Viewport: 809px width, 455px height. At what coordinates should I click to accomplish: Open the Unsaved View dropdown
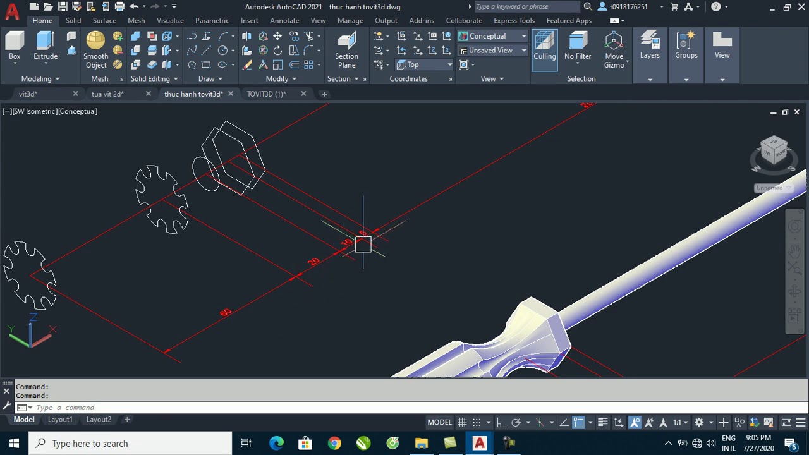tap(492, 51)
